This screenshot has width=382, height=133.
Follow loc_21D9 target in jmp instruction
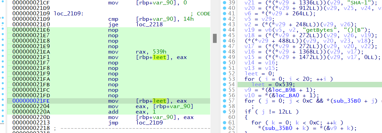pyautogui.click(x=149, y=123)
